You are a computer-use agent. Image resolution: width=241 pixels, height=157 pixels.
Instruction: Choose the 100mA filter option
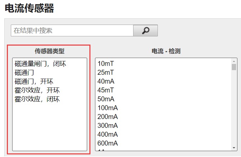coord(108,108)
